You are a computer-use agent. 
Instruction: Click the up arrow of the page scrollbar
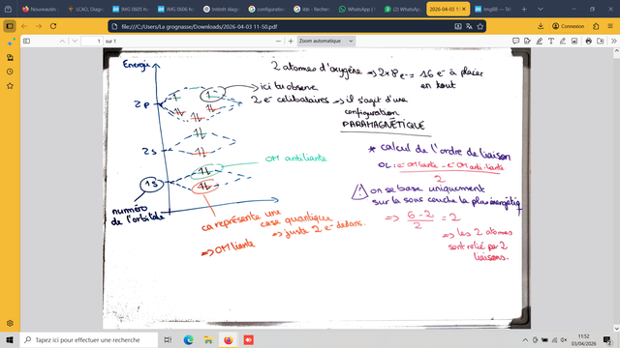pyautogui.click(x=616, y=51)
